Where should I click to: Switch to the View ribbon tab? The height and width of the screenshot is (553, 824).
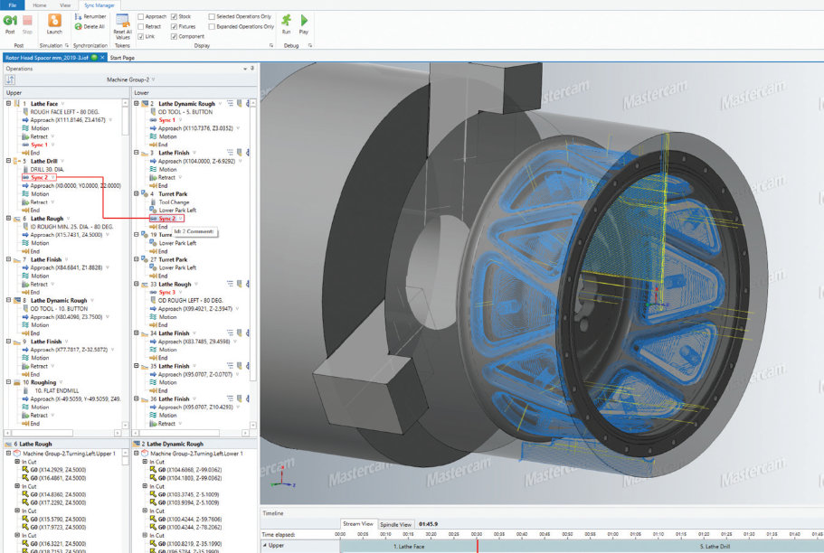tap(65, 5)
